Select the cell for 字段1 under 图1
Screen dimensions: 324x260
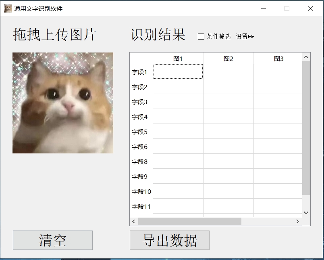178,71
